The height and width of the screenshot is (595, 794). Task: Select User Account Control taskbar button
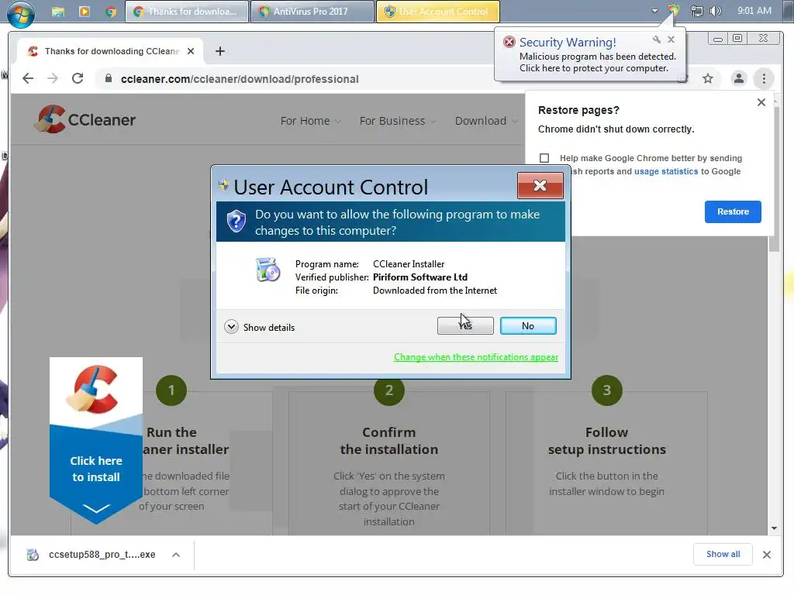click(x=438, y=12)
